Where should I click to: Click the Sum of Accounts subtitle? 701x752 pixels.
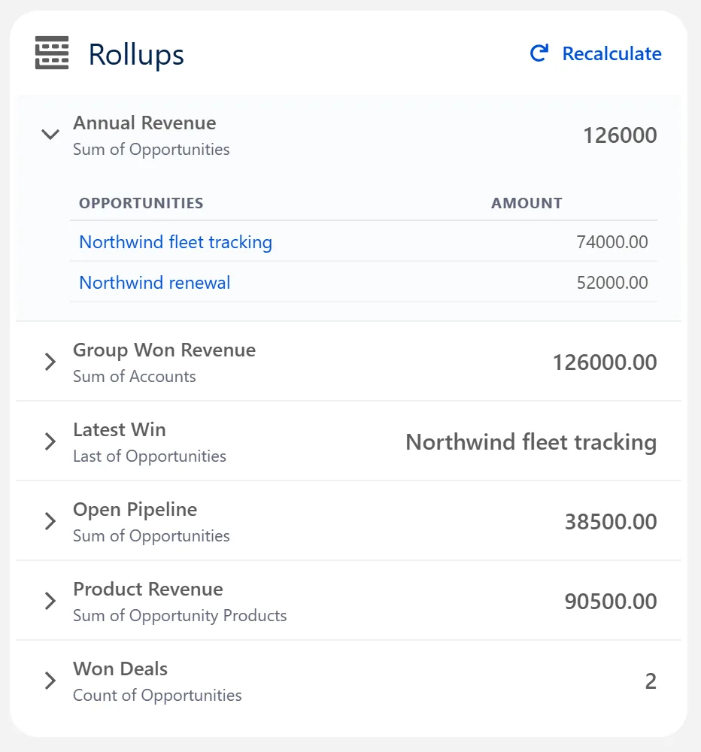pyautogui.click(x=135, y=377)
